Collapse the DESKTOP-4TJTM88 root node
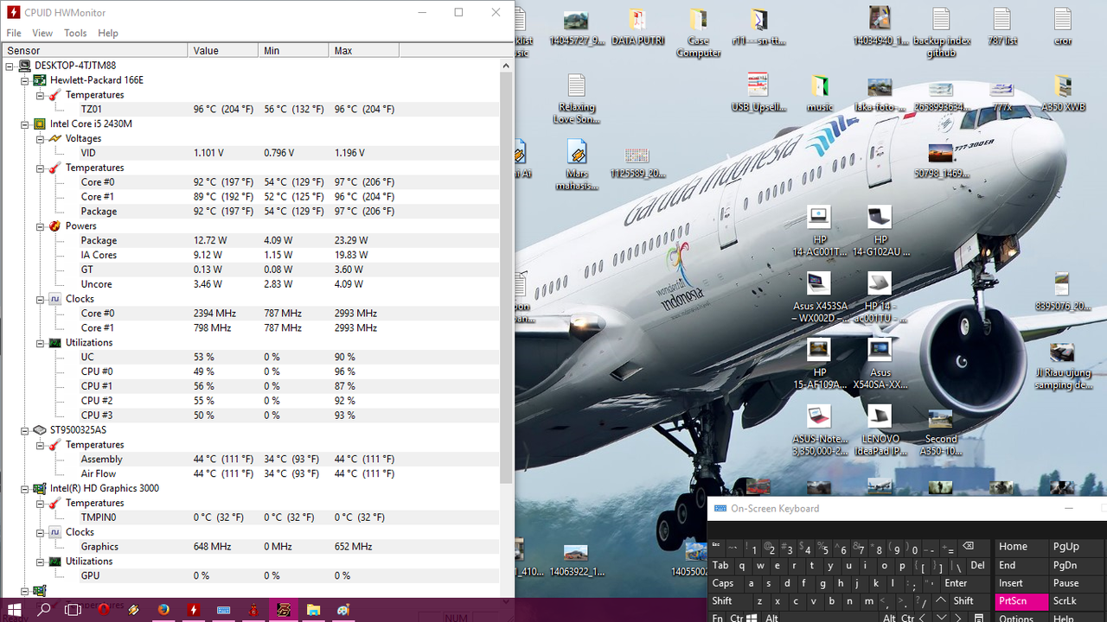Viewport: 1107px width, 622px height. coord(10,66)
